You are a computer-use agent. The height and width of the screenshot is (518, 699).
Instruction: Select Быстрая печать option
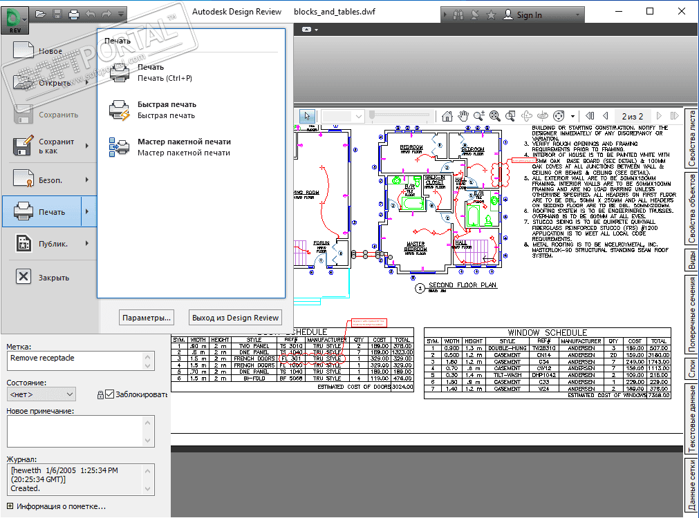coord(192,110)
